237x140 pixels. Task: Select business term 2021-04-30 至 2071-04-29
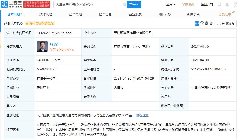134,78
